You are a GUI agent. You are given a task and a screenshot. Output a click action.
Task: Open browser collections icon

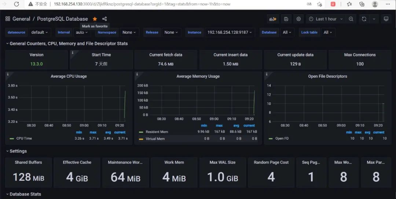(x=362, y=4)
